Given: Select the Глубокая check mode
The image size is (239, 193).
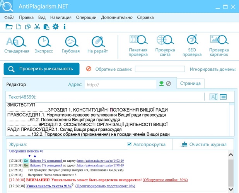Looking at the screenshot, I should coord(71,45).
